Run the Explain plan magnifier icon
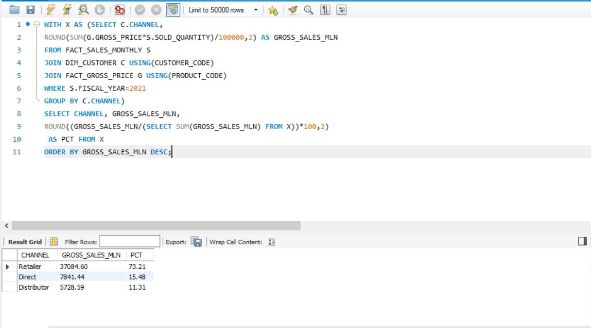The height and width of the screenshot is (328, 591). [x=84, y=10]
